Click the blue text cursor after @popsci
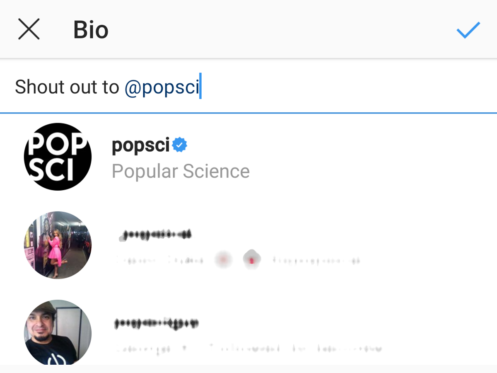Image resolution: width=497 pixels, height=373 pixels. (x=200, y=86)
